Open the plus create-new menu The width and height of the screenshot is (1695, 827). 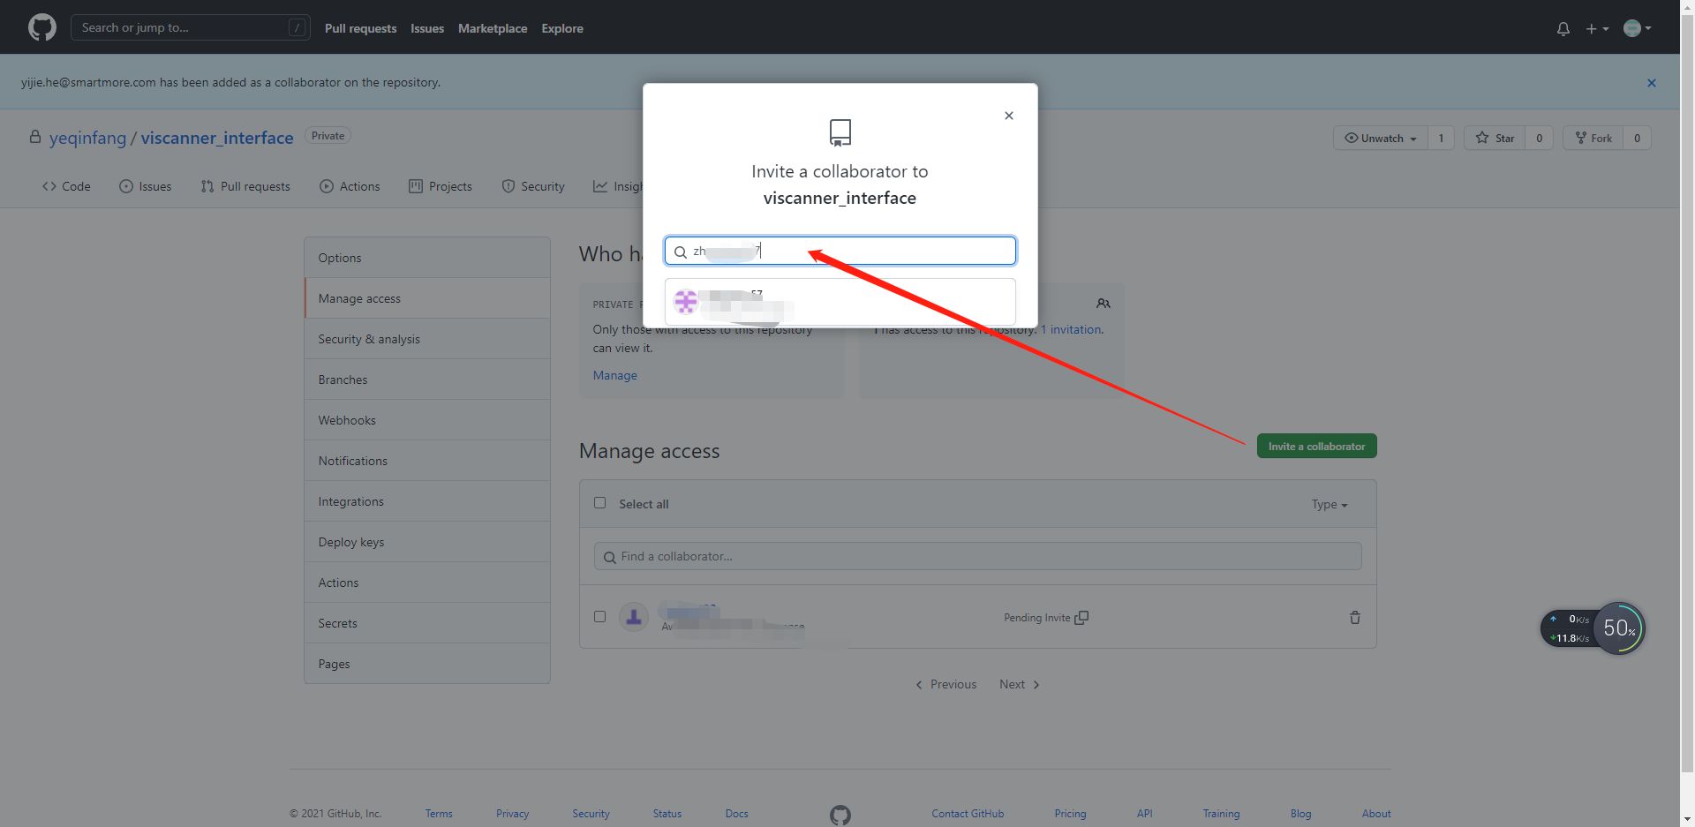coord(1597,28)
